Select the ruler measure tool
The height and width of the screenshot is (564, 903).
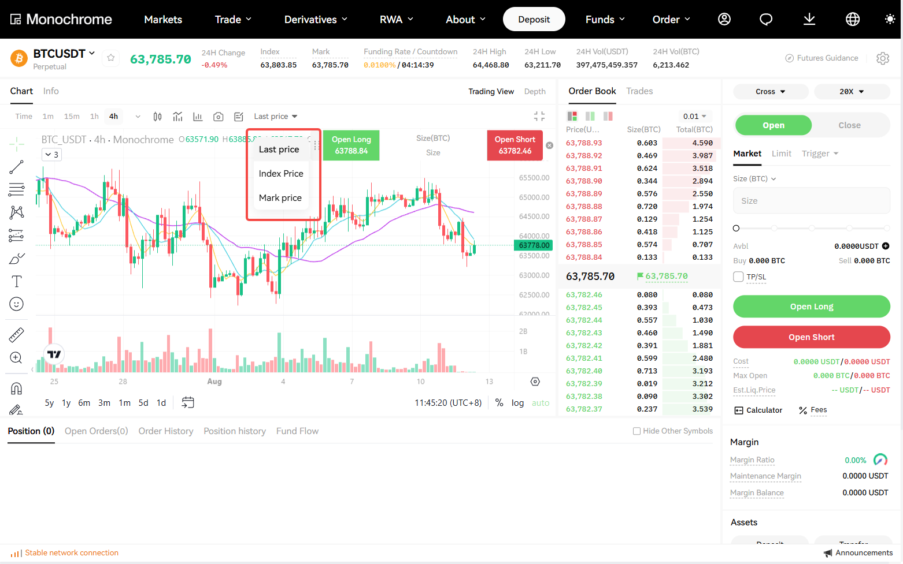pyautogui.click(x=16, y=335)
